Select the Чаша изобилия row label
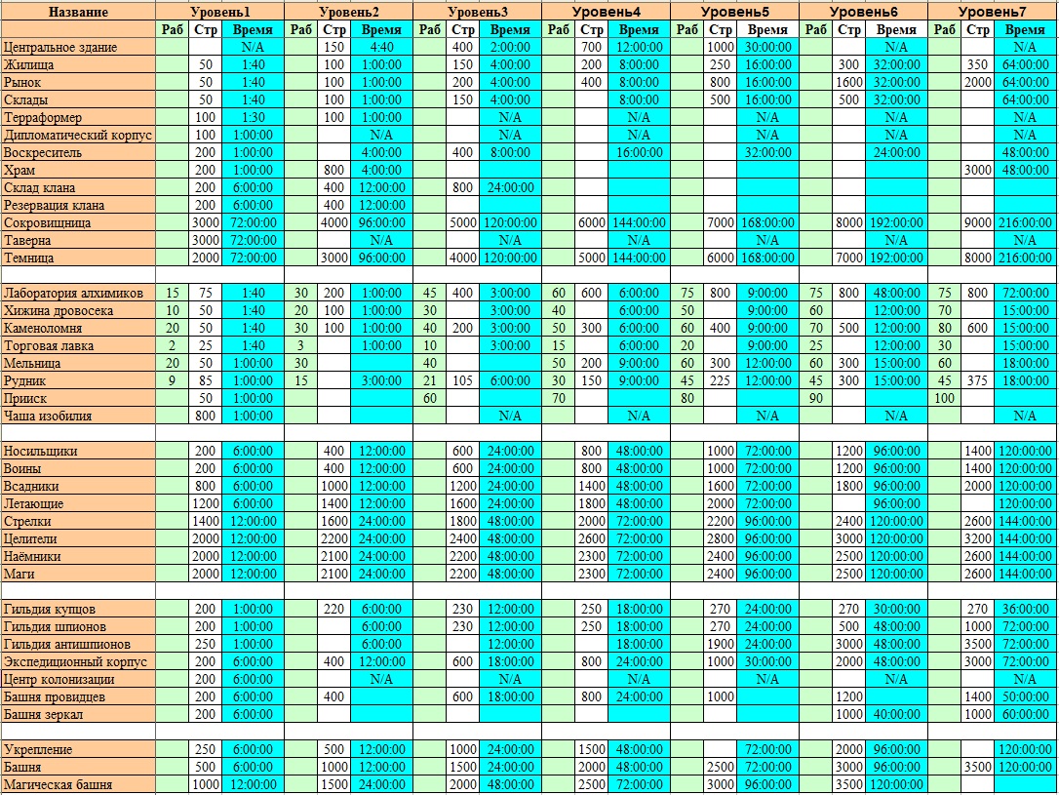The width and height of the screenshot is (1059, 795). point(78,417)
